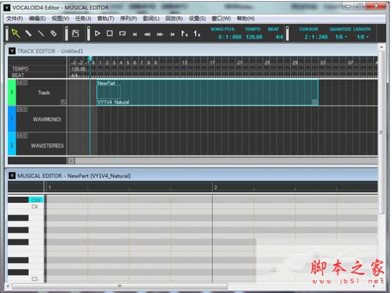Viewport: 392px width, 293px height.
Task: Click the MUSICAL EDITOR panel V icon
Action: (x=12, y=176)
